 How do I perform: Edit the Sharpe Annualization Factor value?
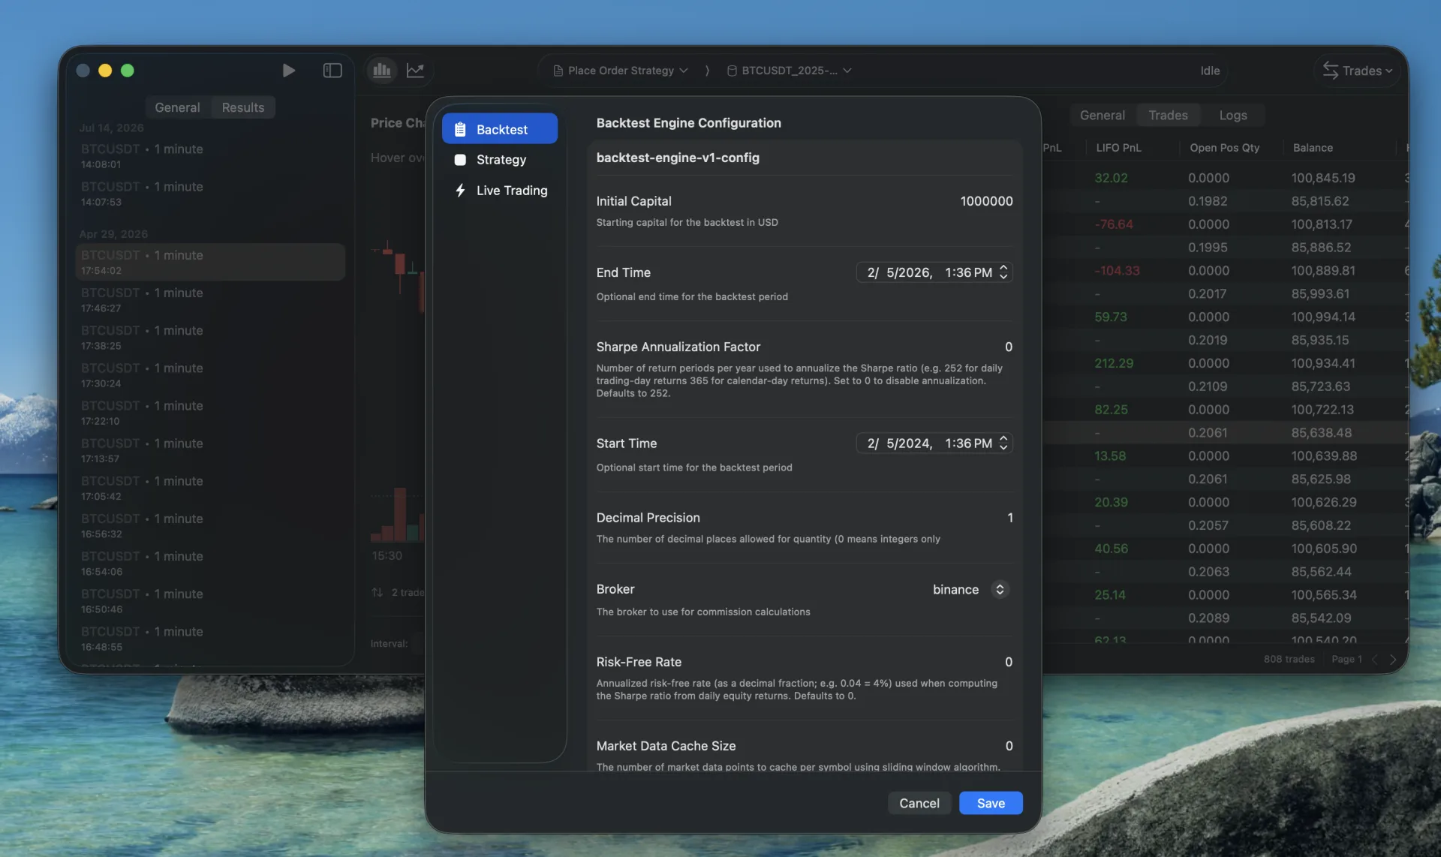(1009, 347)
